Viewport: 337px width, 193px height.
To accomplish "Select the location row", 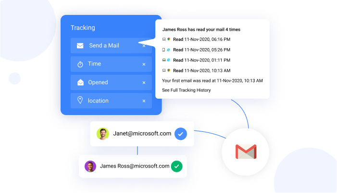I will 111,101.
